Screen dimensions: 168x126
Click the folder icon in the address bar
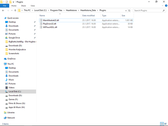[19, 10]
